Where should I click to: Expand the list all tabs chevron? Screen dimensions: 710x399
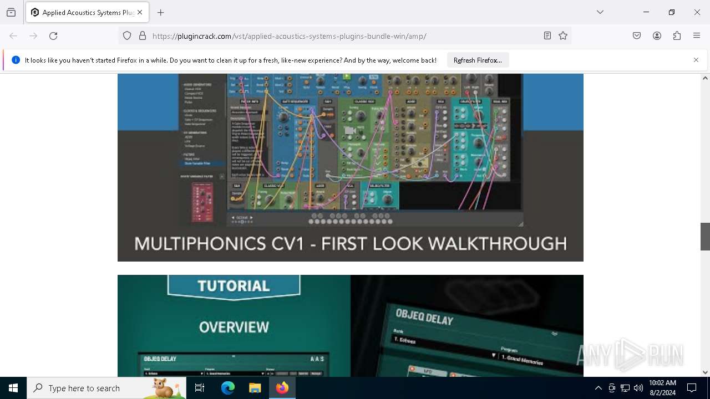[600, 12]
